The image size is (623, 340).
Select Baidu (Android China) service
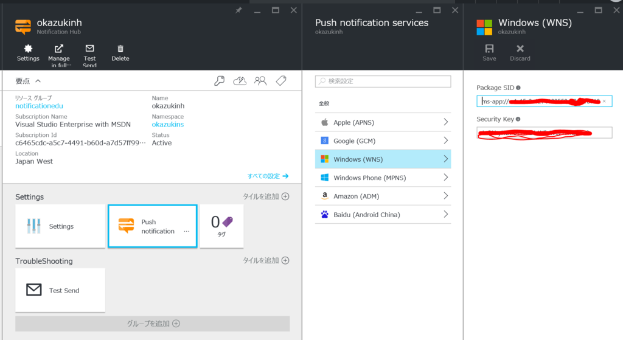pos(383,215)
